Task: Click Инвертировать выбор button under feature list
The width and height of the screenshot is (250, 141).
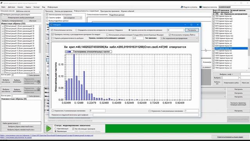Action: [x=231, y=83]
